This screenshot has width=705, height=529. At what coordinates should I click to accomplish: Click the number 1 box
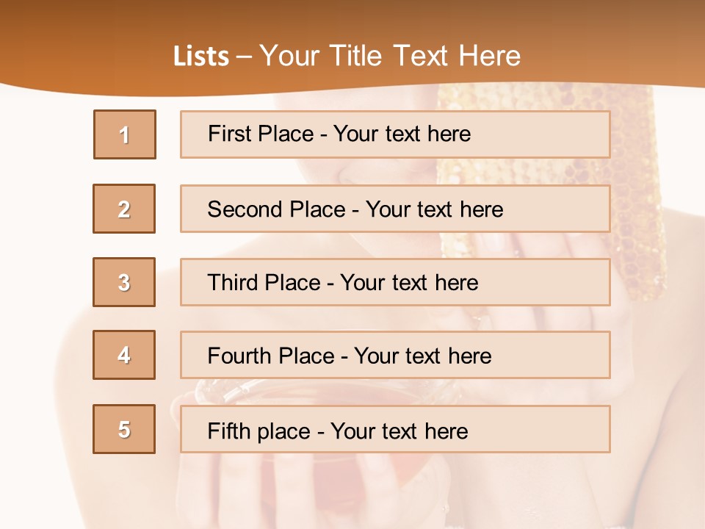pyautogui.click(x=125, y=134)
